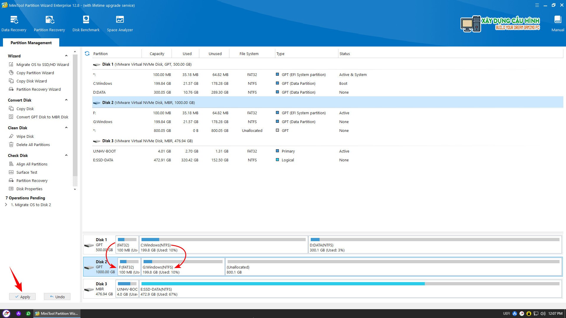Screen dimensions: 566x318
Task: Select C:Windows(NTFS) block in disk map
Action: [223, 245]
